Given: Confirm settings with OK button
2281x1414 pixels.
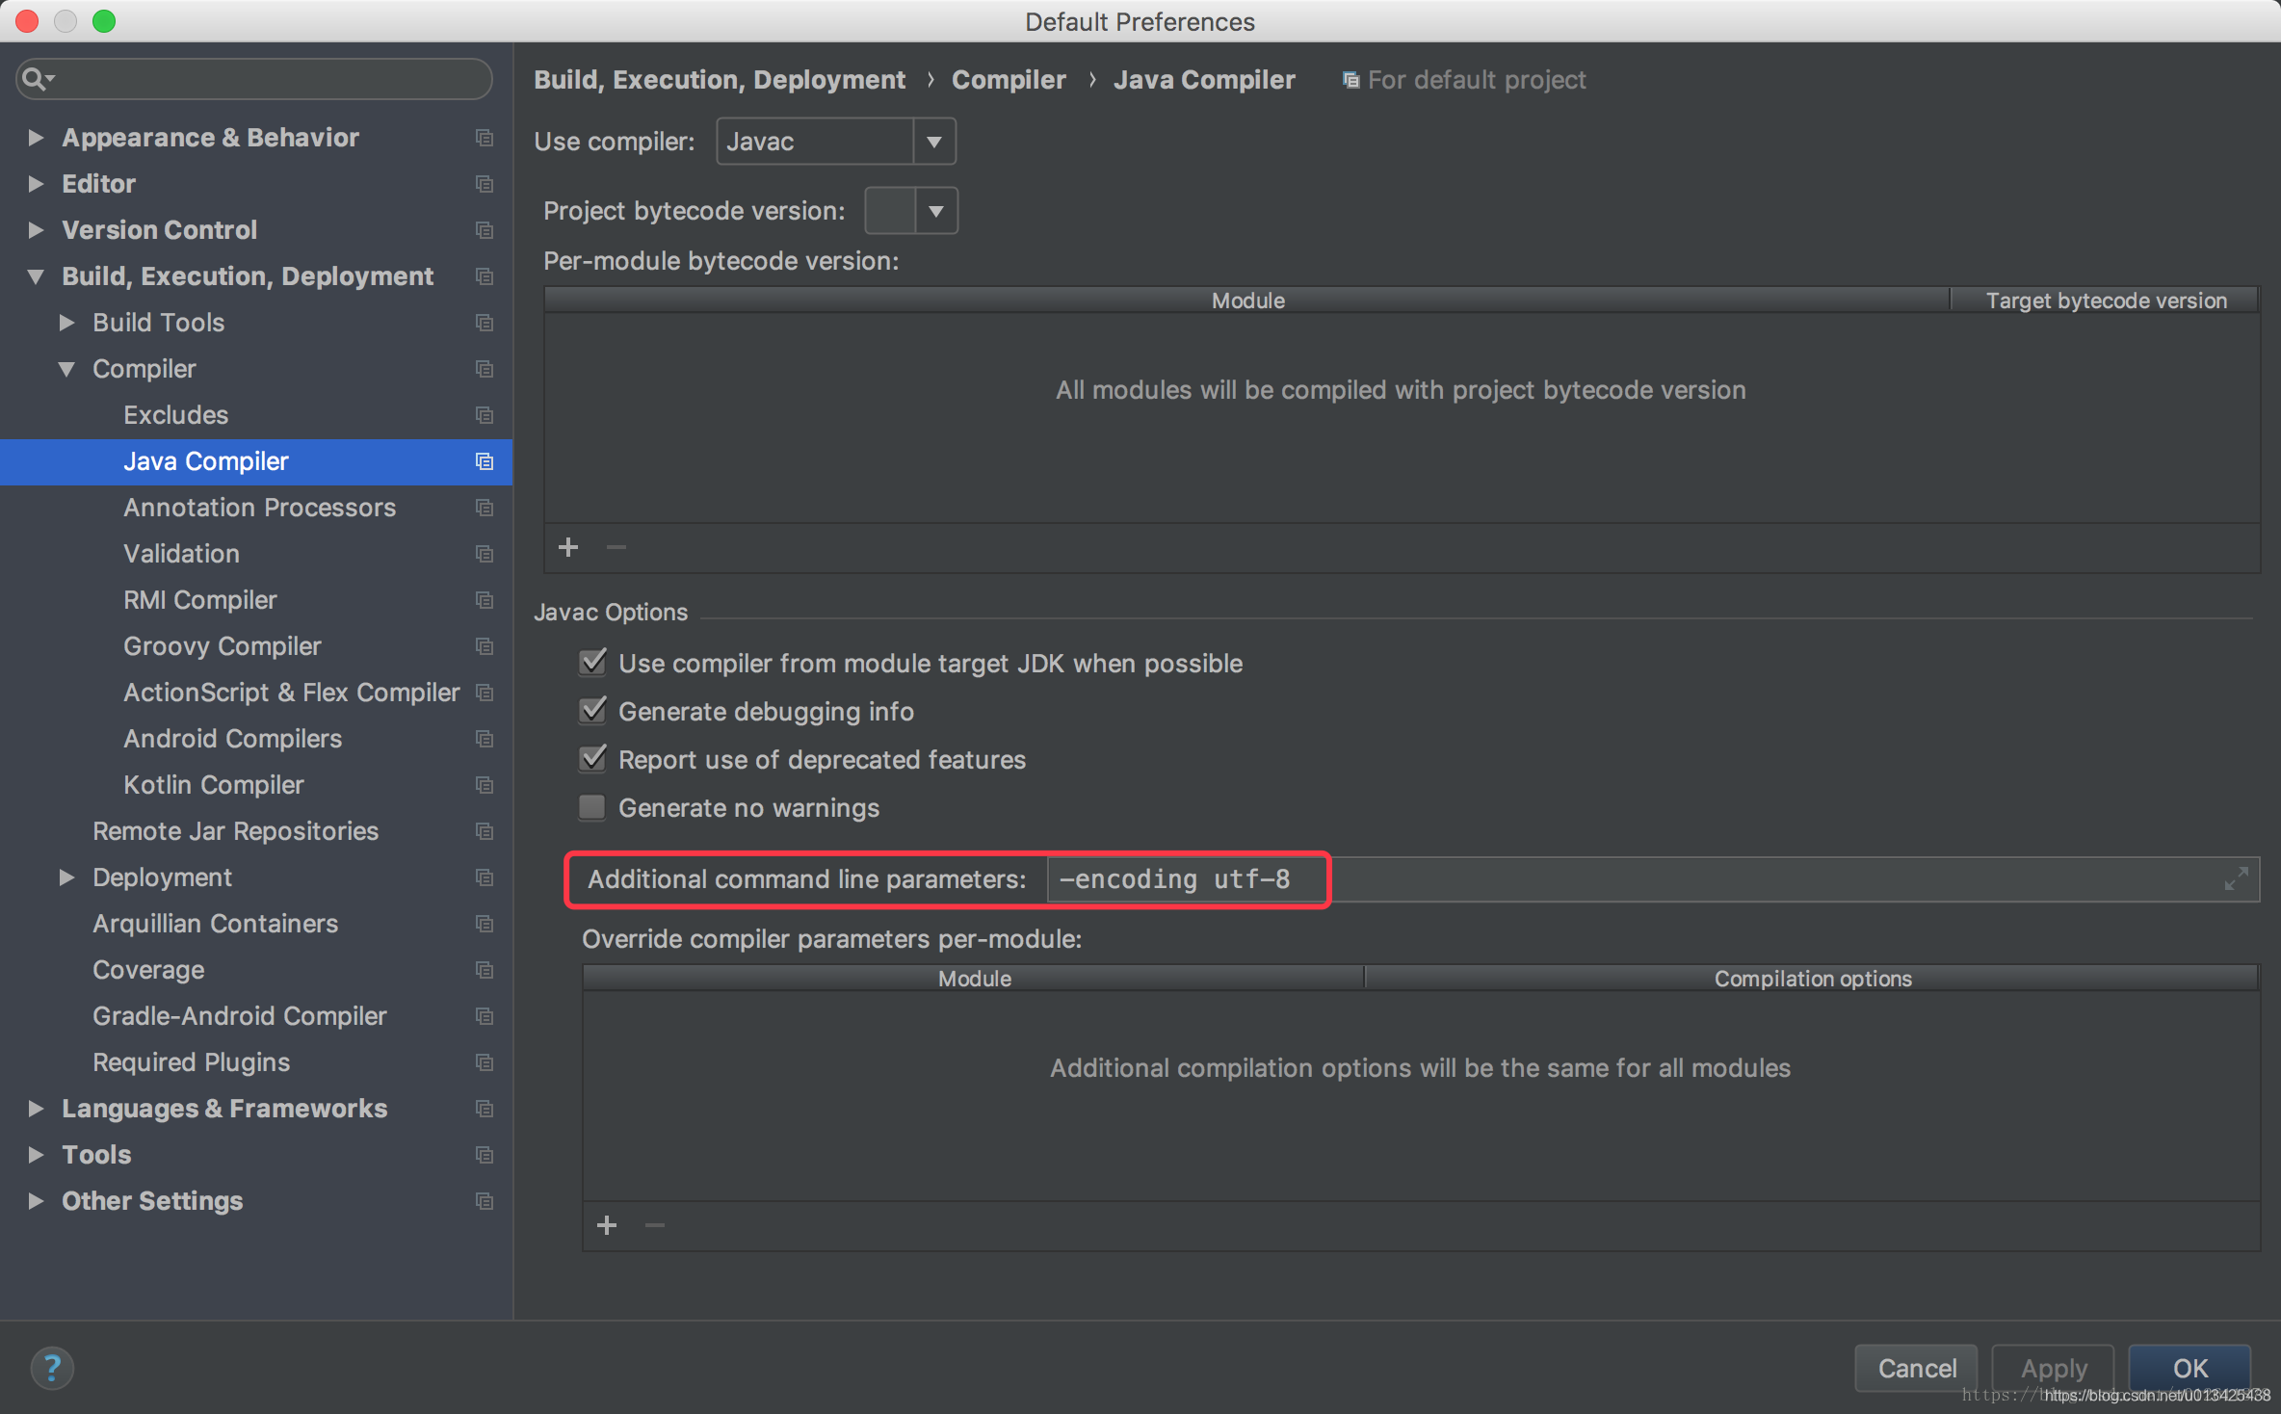Looking at the screenshot, I should point(2189,1368).
